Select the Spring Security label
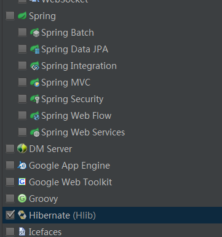Screen dimensions: 222x237 73,99
